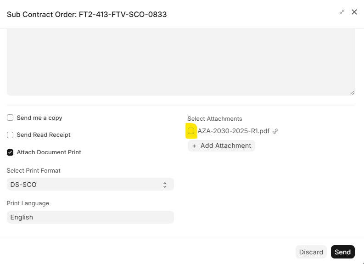Click the Select Attachments label
The height and width of the screenshot is (264, 364).
point(215,118)
